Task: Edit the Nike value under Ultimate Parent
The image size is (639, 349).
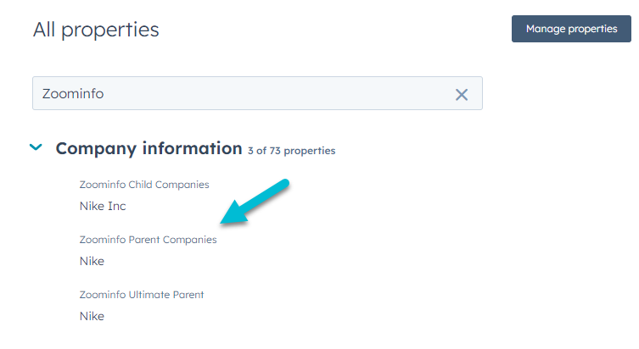Action: point(92,316)
